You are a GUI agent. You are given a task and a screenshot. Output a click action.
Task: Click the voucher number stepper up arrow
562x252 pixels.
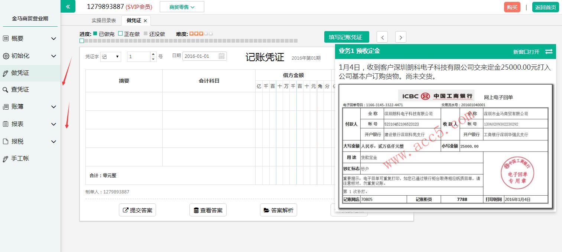click(x=153, y=54)
